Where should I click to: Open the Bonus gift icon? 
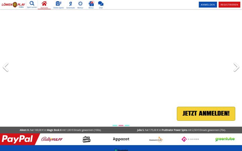tap(91, 3)
